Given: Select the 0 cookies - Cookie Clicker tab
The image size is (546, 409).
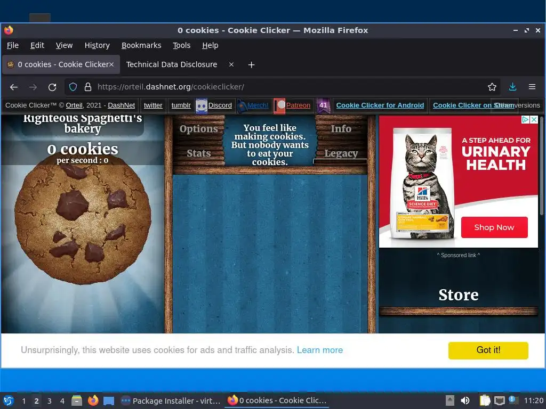Looking at the screenshot, I should pyautogui.click(x=61, y=64).
